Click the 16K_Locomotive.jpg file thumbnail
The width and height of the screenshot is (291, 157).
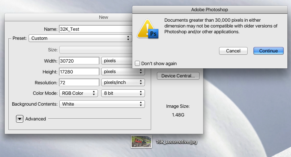point(141,142)
